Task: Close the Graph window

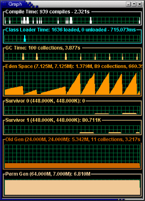Action: click(x=140, y=4)
